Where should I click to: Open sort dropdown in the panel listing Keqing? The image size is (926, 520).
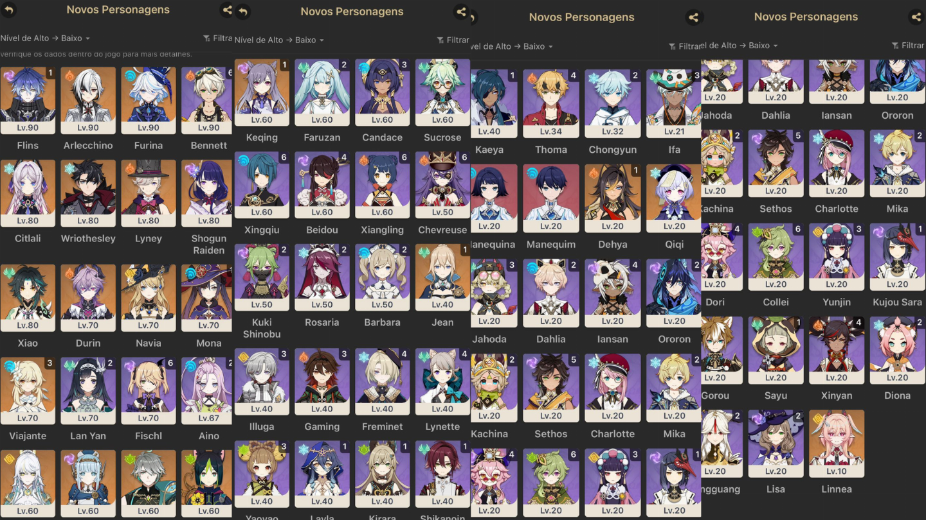point(279,40)
